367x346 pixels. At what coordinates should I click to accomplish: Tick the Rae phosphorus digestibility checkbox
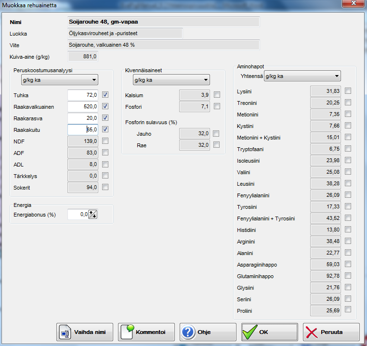pyautogui.click(x=217, y=145)
